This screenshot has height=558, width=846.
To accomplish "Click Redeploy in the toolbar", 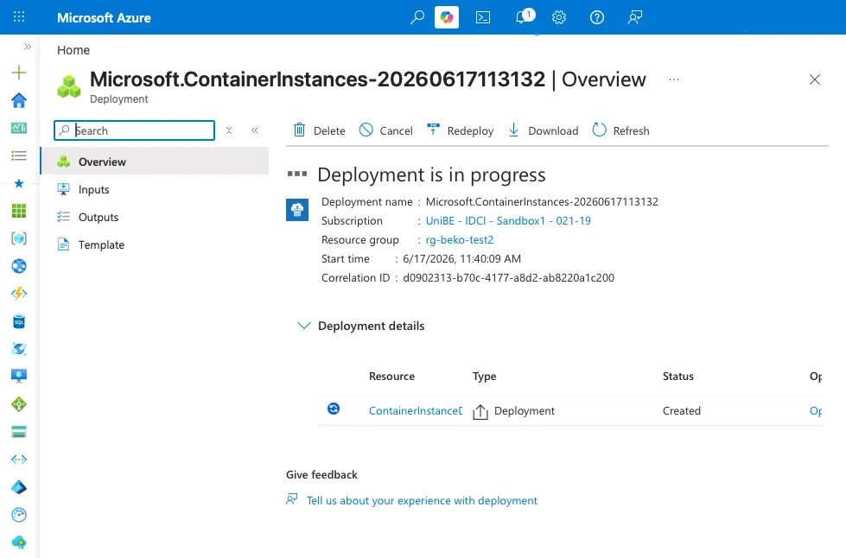I will pyautogui.click(x=460, y=130).
